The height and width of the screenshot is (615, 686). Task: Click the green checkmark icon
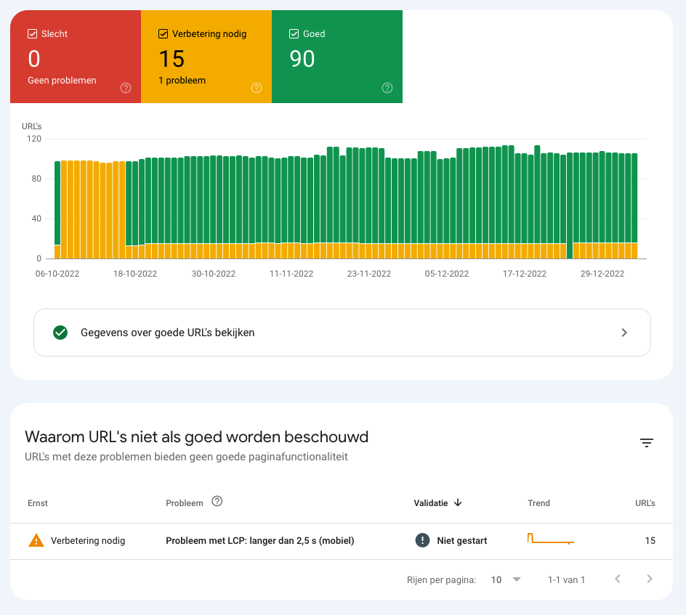pos(60,333)
